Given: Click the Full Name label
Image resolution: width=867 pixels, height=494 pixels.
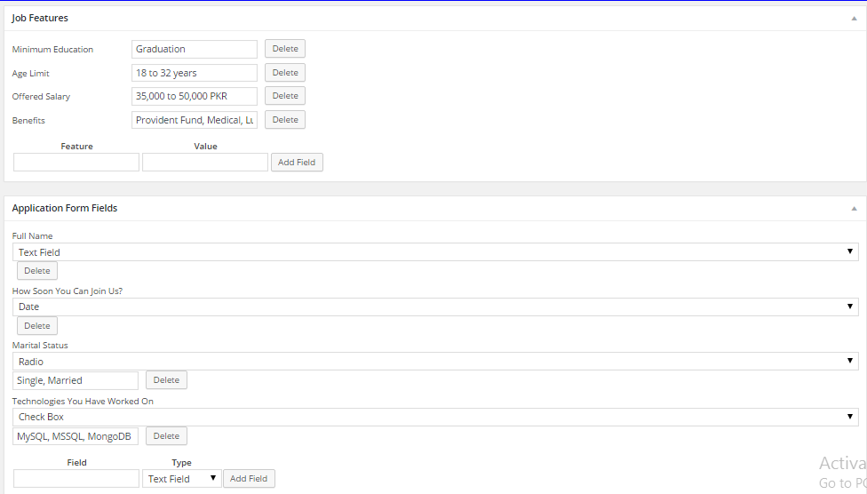Looking at the screenshot, I should click(x=32, y=235).
